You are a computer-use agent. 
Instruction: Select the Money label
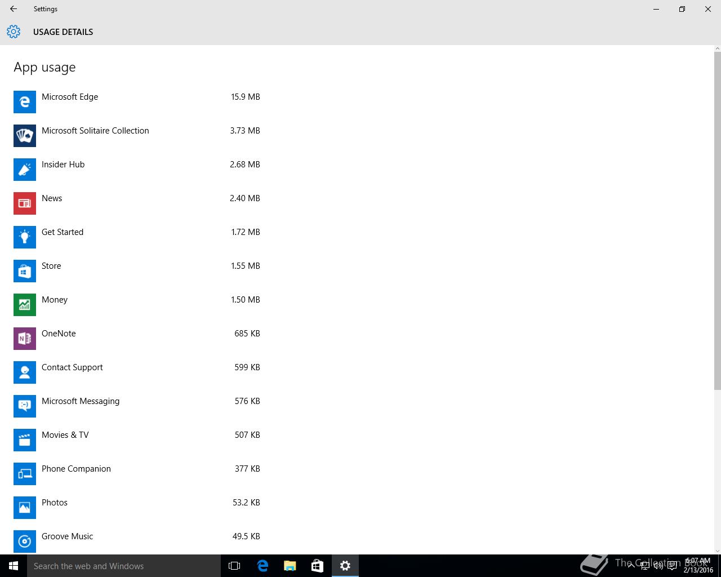[x=55, y=300]
